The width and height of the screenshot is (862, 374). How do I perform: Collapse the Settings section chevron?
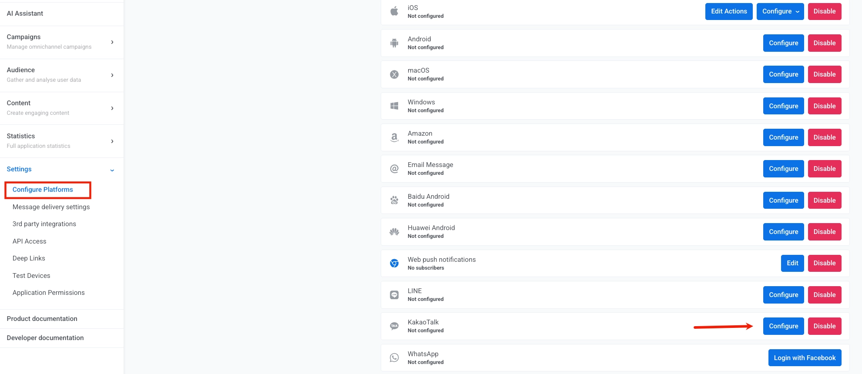click(x=112, y=170)
